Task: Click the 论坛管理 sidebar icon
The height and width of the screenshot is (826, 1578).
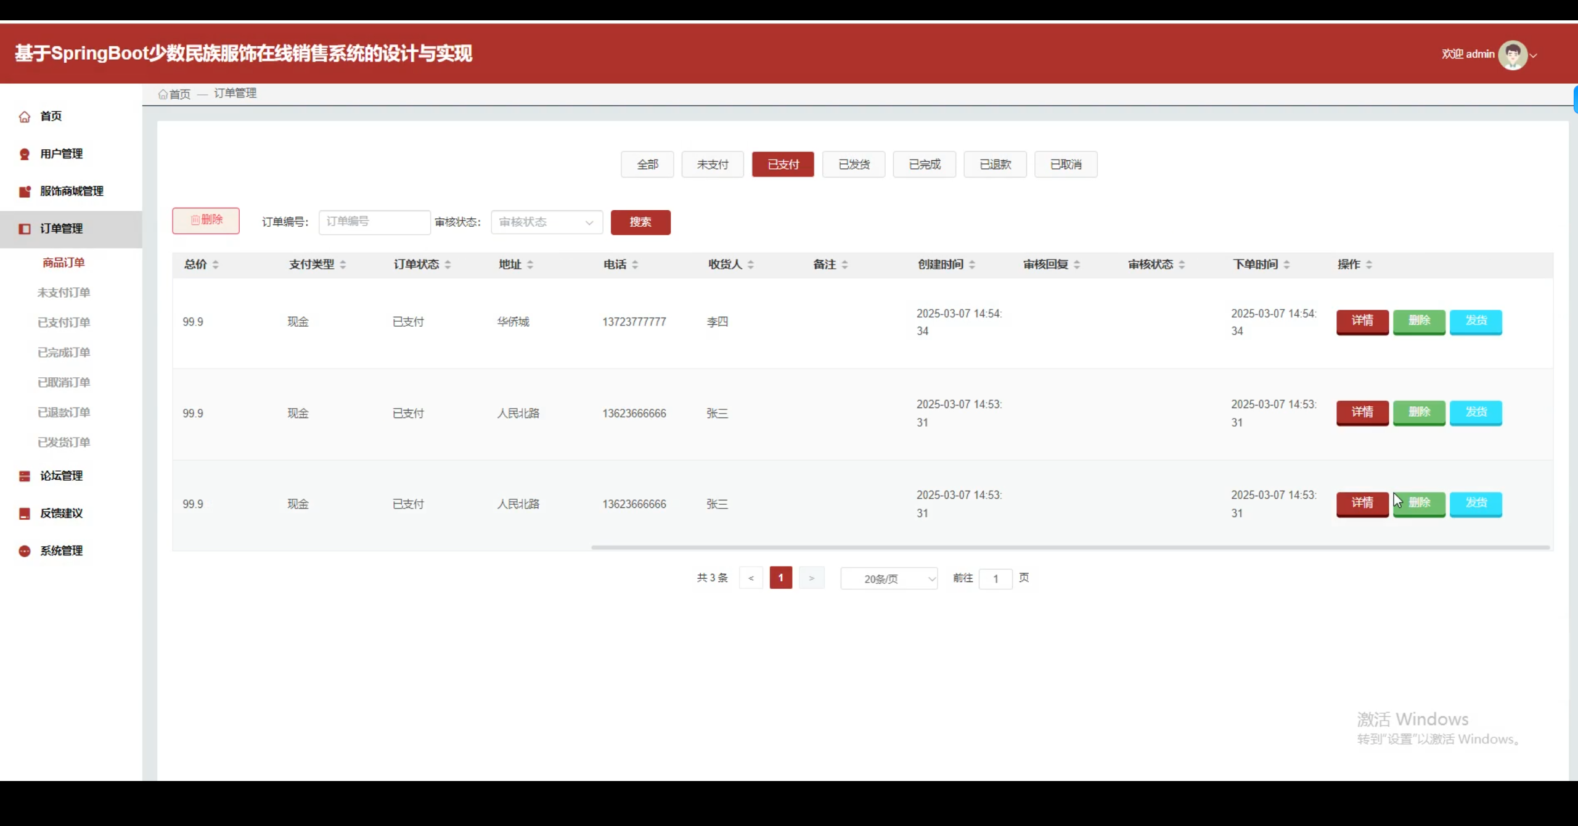Action: coord(25,476)
